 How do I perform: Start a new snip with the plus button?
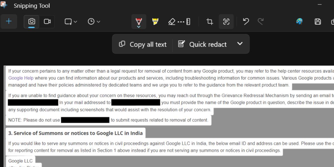click(9, 21)
